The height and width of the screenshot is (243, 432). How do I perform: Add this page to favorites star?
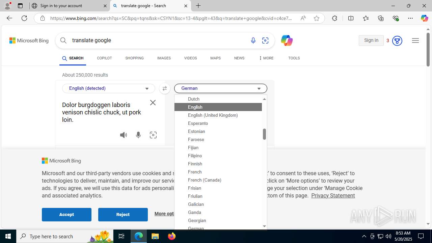tap(316, 18)
